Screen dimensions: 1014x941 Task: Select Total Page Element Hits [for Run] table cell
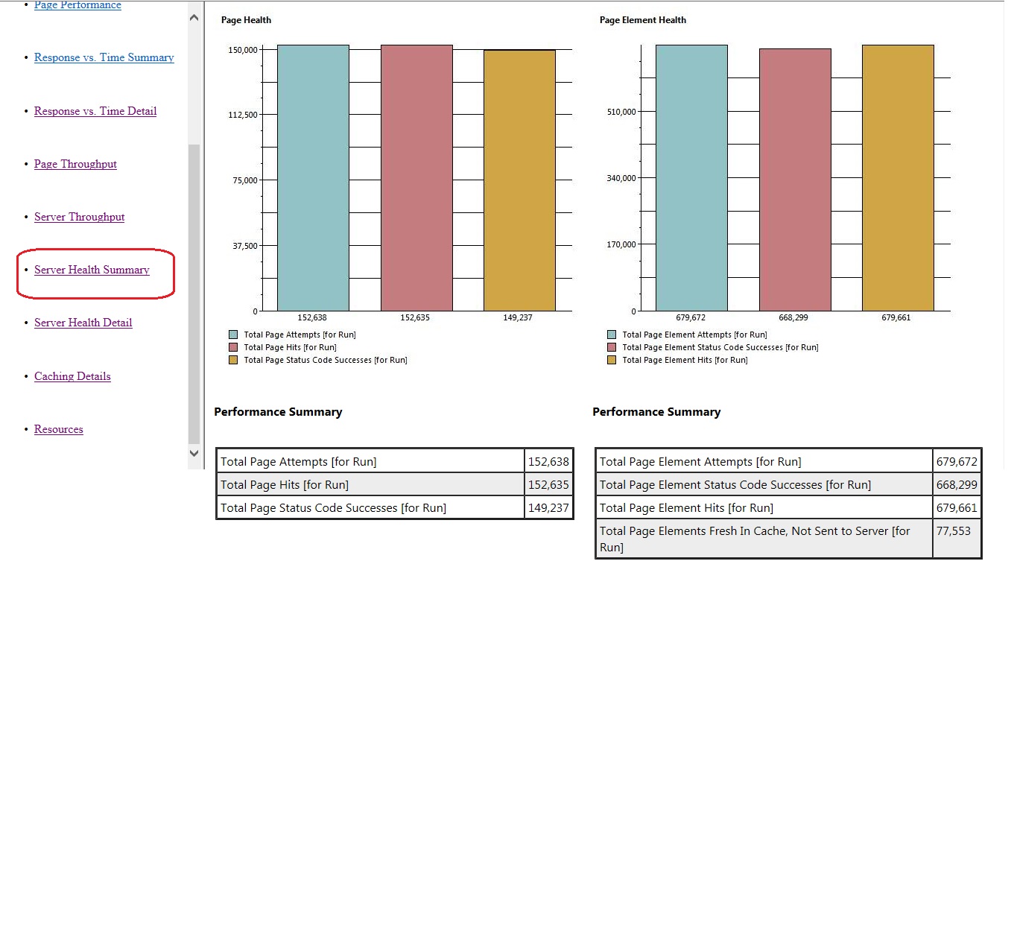point(764,507)
